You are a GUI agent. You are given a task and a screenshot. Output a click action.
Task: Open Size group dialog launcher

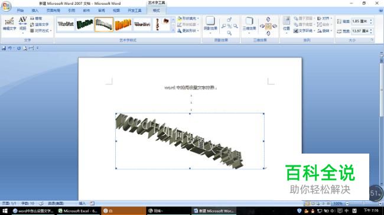click(x=372, y=40)
